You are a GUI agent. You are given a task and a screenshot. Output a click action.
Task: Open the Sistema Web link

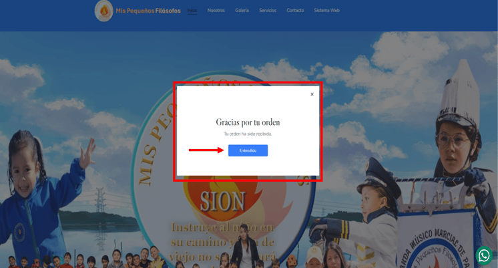(x=327, y=11)
